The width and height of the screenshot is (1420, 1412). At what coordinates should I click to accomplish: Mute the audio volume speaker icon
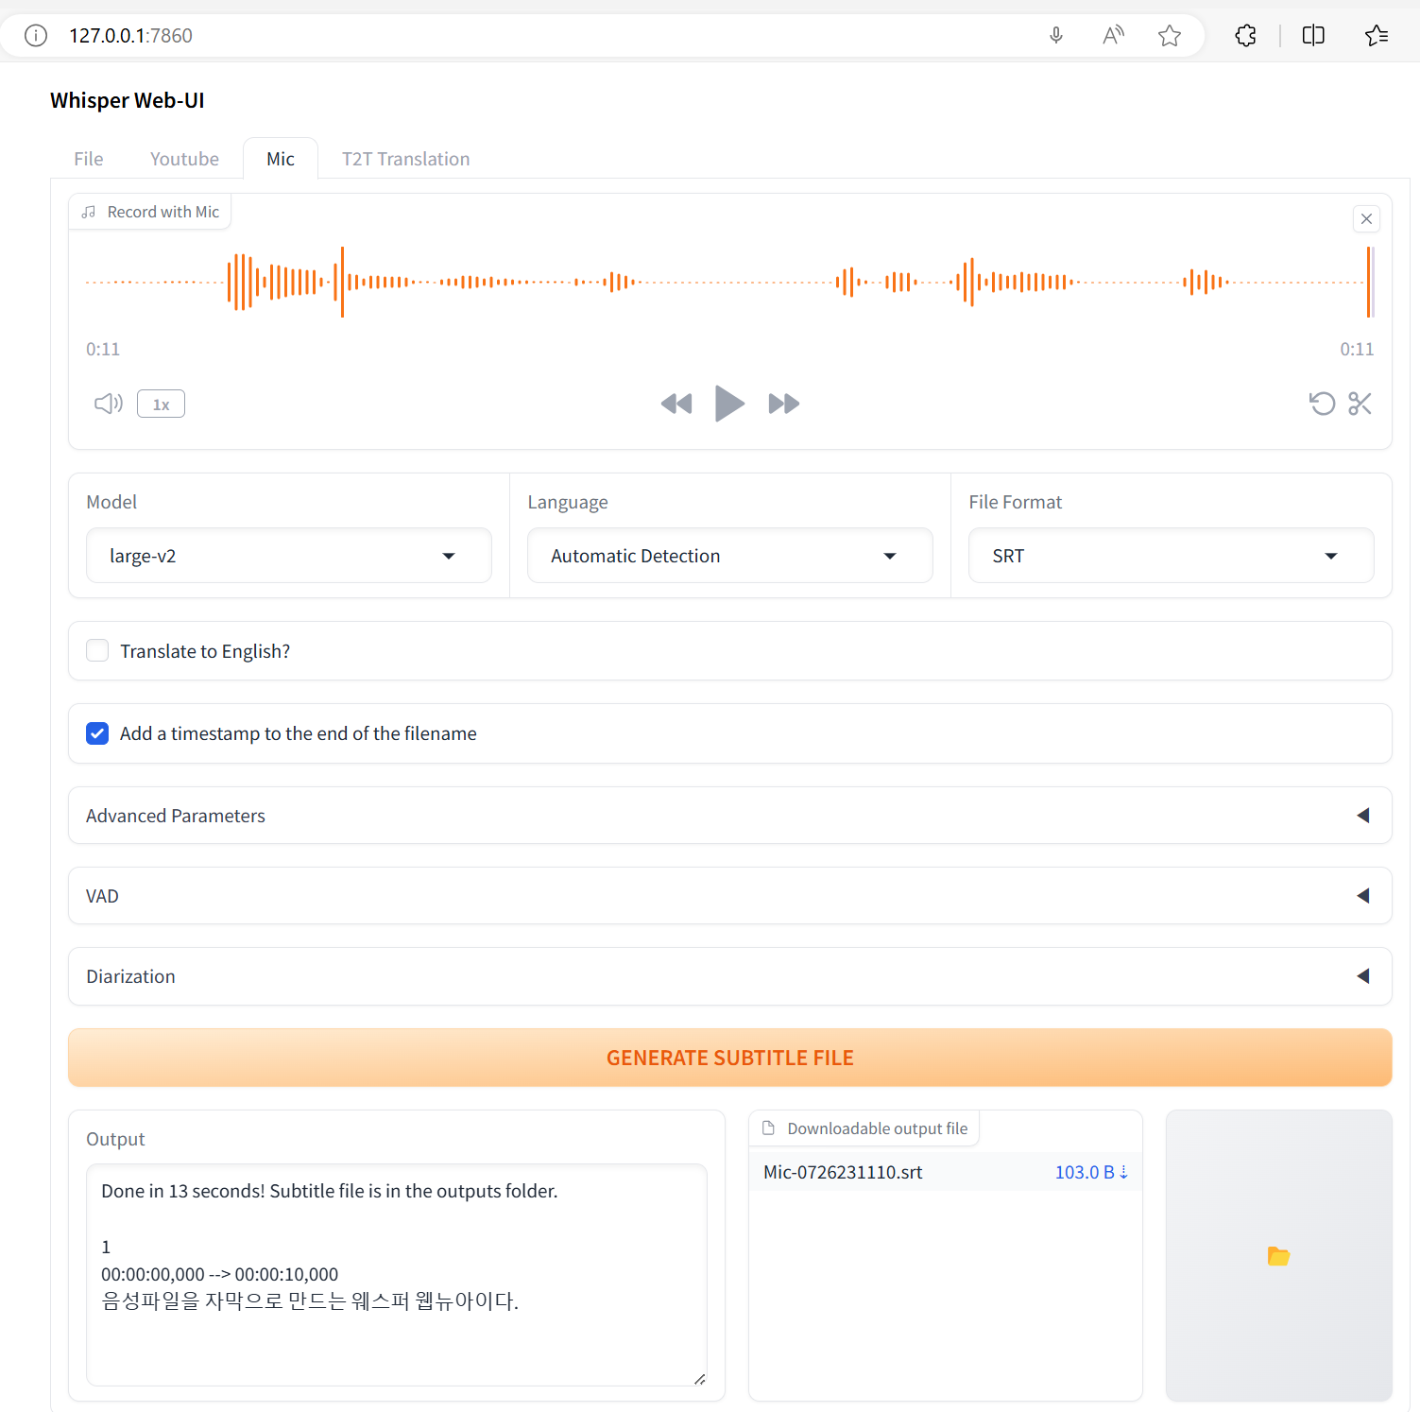click(109, 404)
